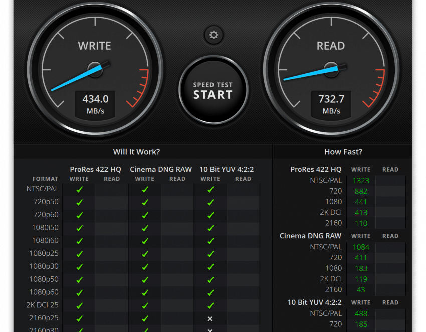The height and width of the screenshot is (332, 426).
Task: Start the speed test
Action: click(214, 90)
